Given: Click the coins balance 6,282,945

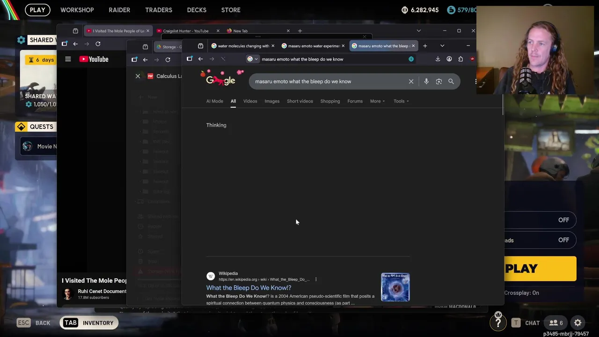Looking at the screenshot, I should [420, 10].
